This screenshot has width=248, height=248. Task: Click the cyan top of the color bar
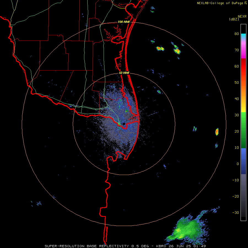(243, 36)
